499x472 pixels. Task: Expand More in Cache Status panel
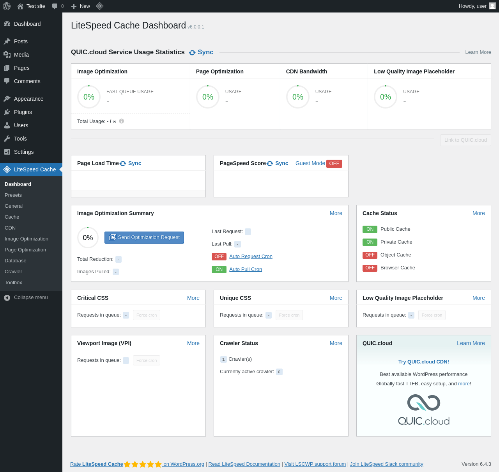tap(478, 213)
